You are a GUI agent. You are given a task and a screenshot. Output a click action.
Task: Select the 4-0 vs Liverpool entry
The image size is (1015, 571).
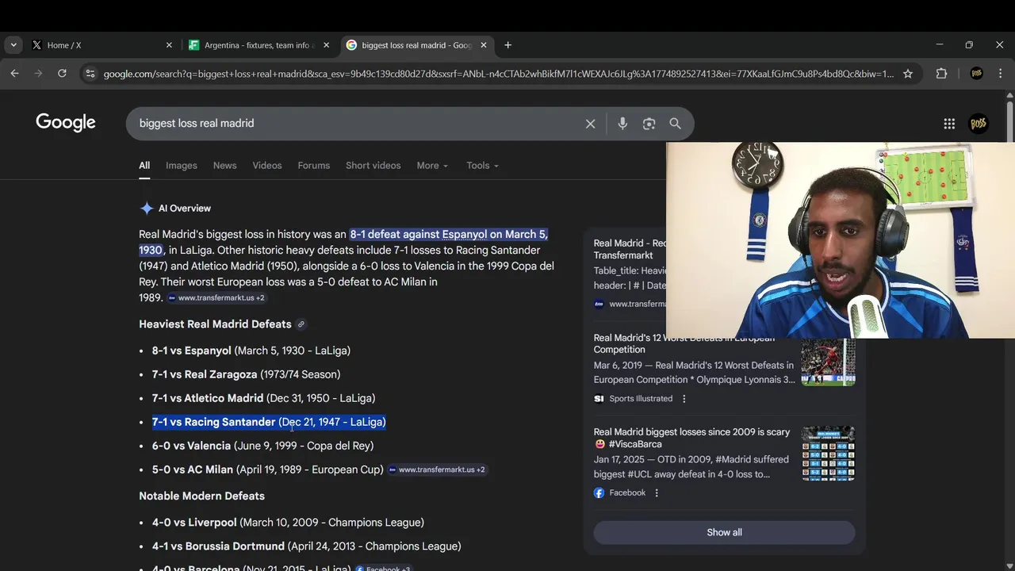coord(288,523)
